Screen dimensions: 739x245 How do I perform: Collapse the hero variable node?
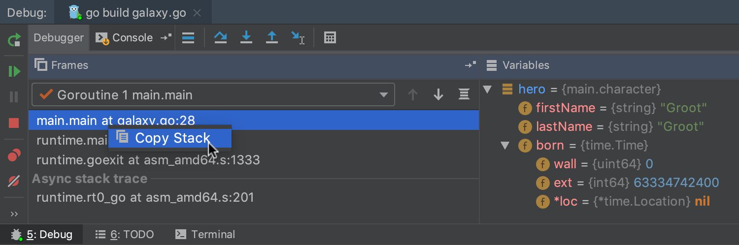click(488, 90)
